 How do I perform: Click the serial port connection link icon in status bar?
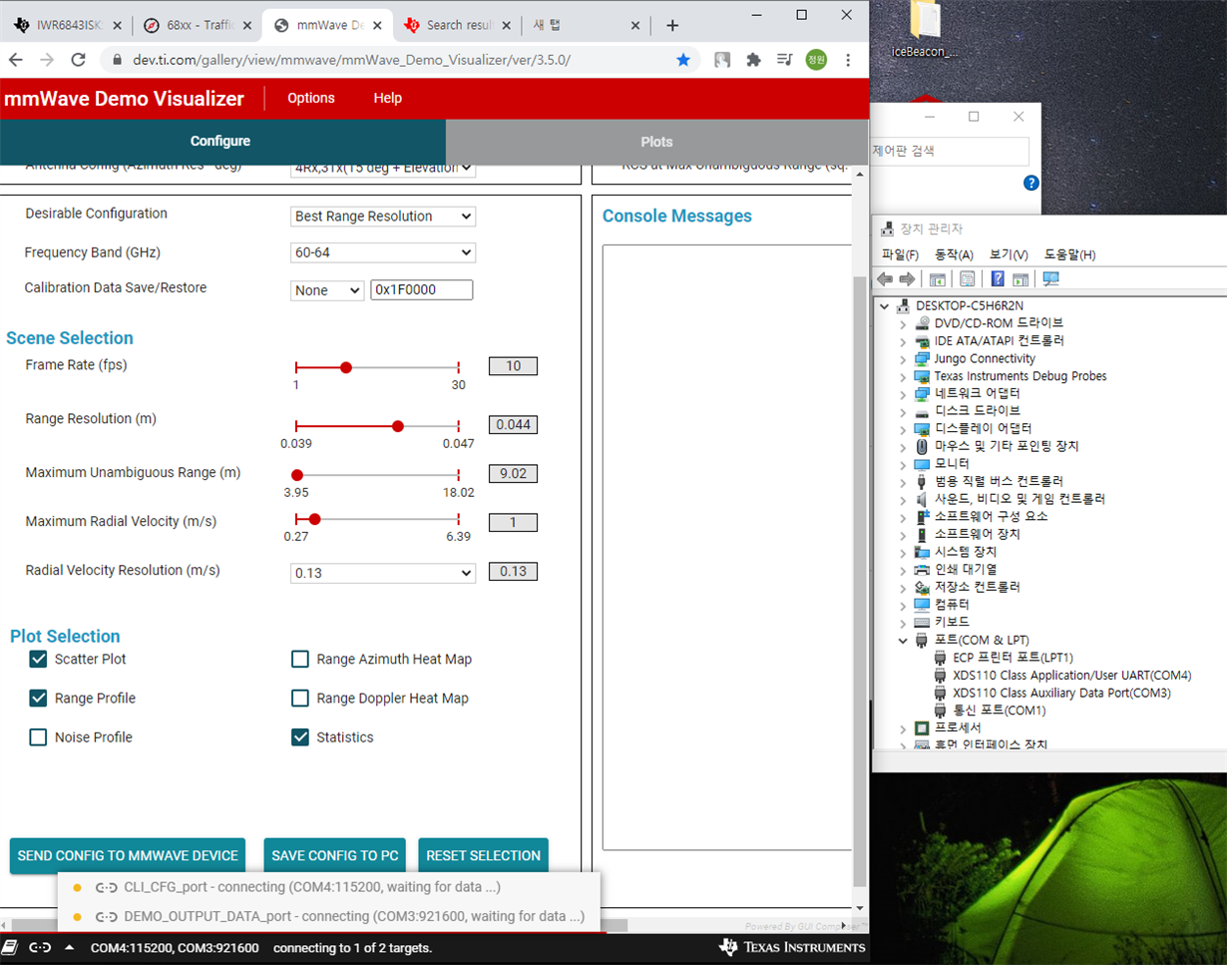coord(40,947)
